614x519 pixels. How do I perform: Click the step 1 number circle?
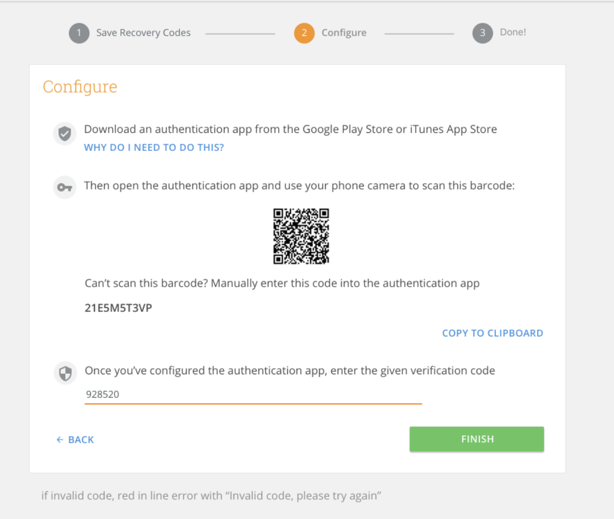pyautogui.click(x=79, y=33)
